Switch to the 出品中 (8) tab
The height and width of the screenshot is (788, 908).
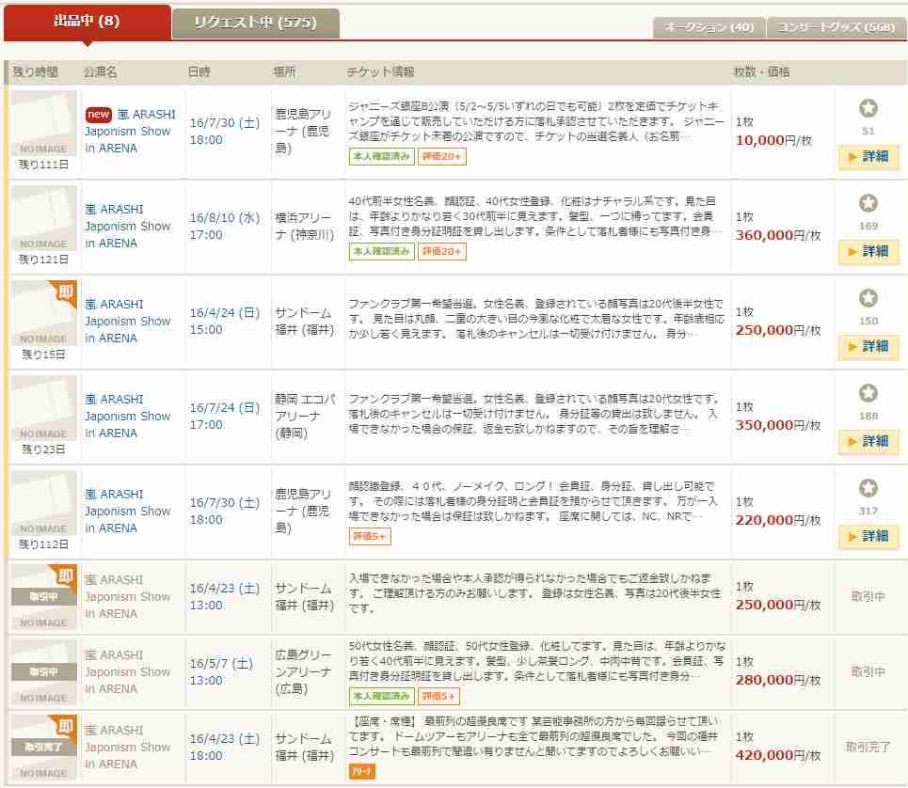point(87,22)
